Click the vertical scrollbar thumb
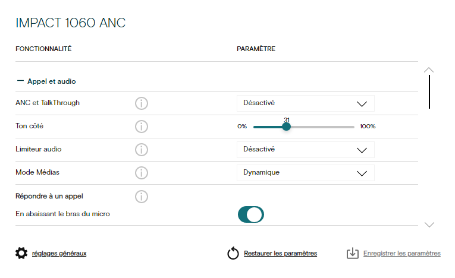455x278 pixels. [x=429, y=91]
